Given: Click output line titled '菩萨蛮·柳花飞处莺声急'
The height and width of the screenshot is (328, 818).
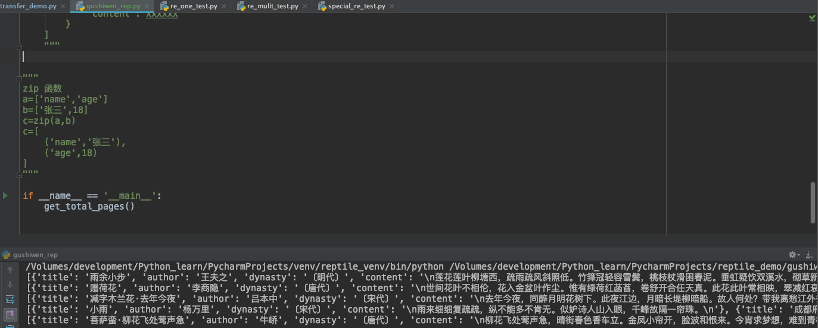Looking at the screenshot, I should pos(421,320).
